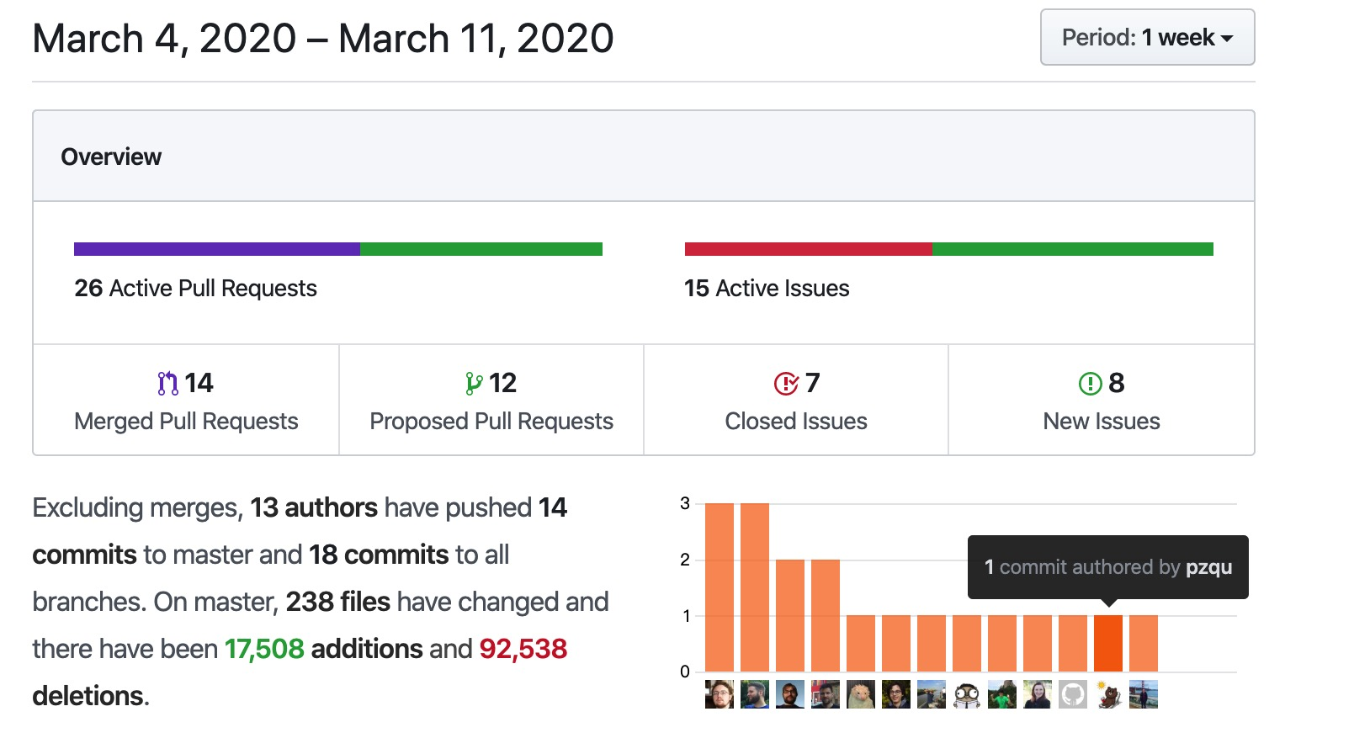
Task: Click the merged pull requests icon
Action: pyautogui.click(x=168, y=384)
